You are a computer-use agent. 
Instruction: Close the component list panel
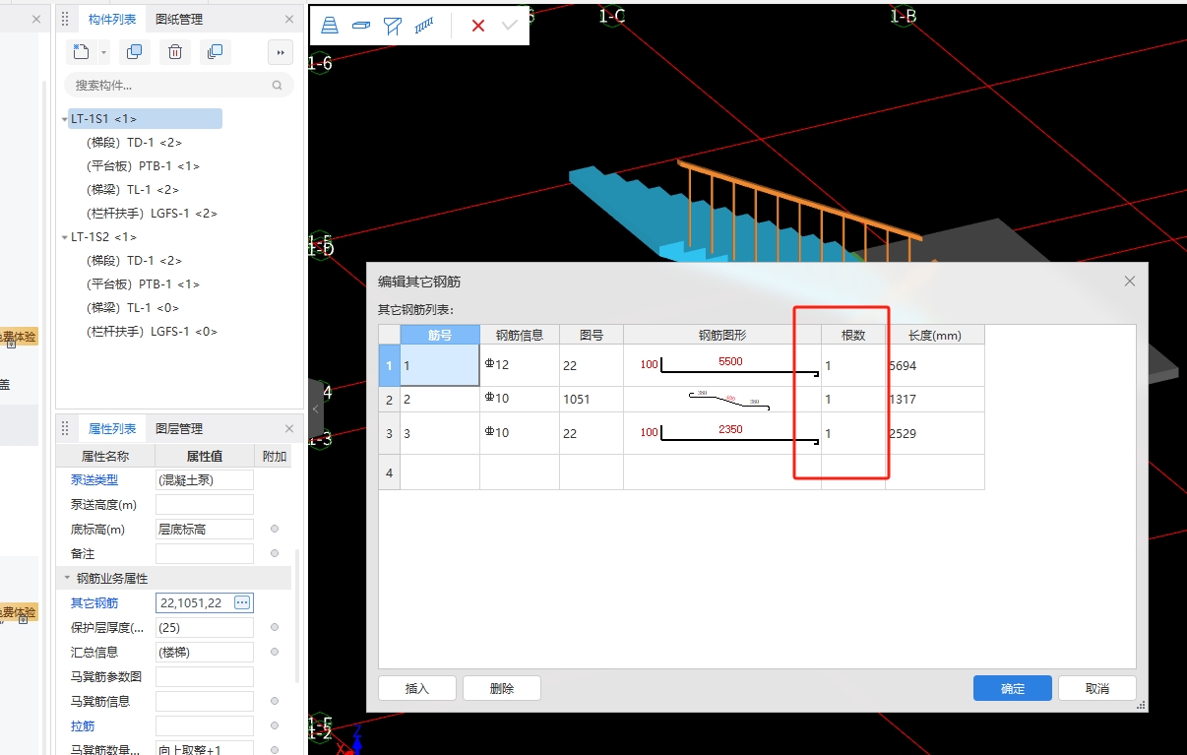[x=289, y=19]
